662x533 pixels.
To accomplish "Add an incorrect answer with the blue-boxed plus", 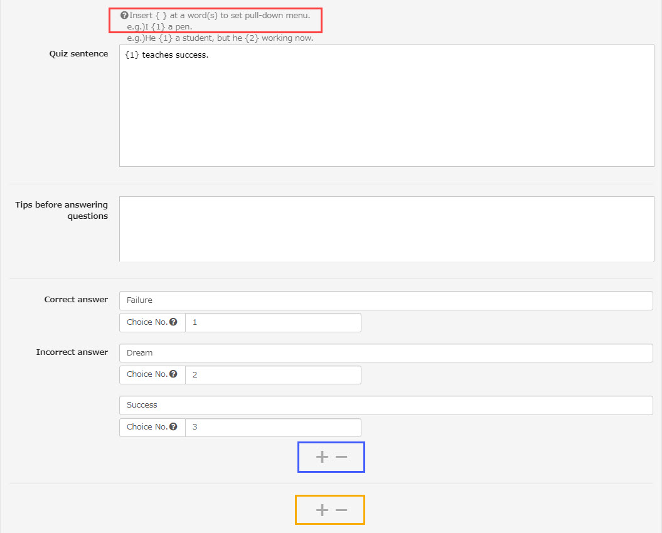I will (322, 457).
